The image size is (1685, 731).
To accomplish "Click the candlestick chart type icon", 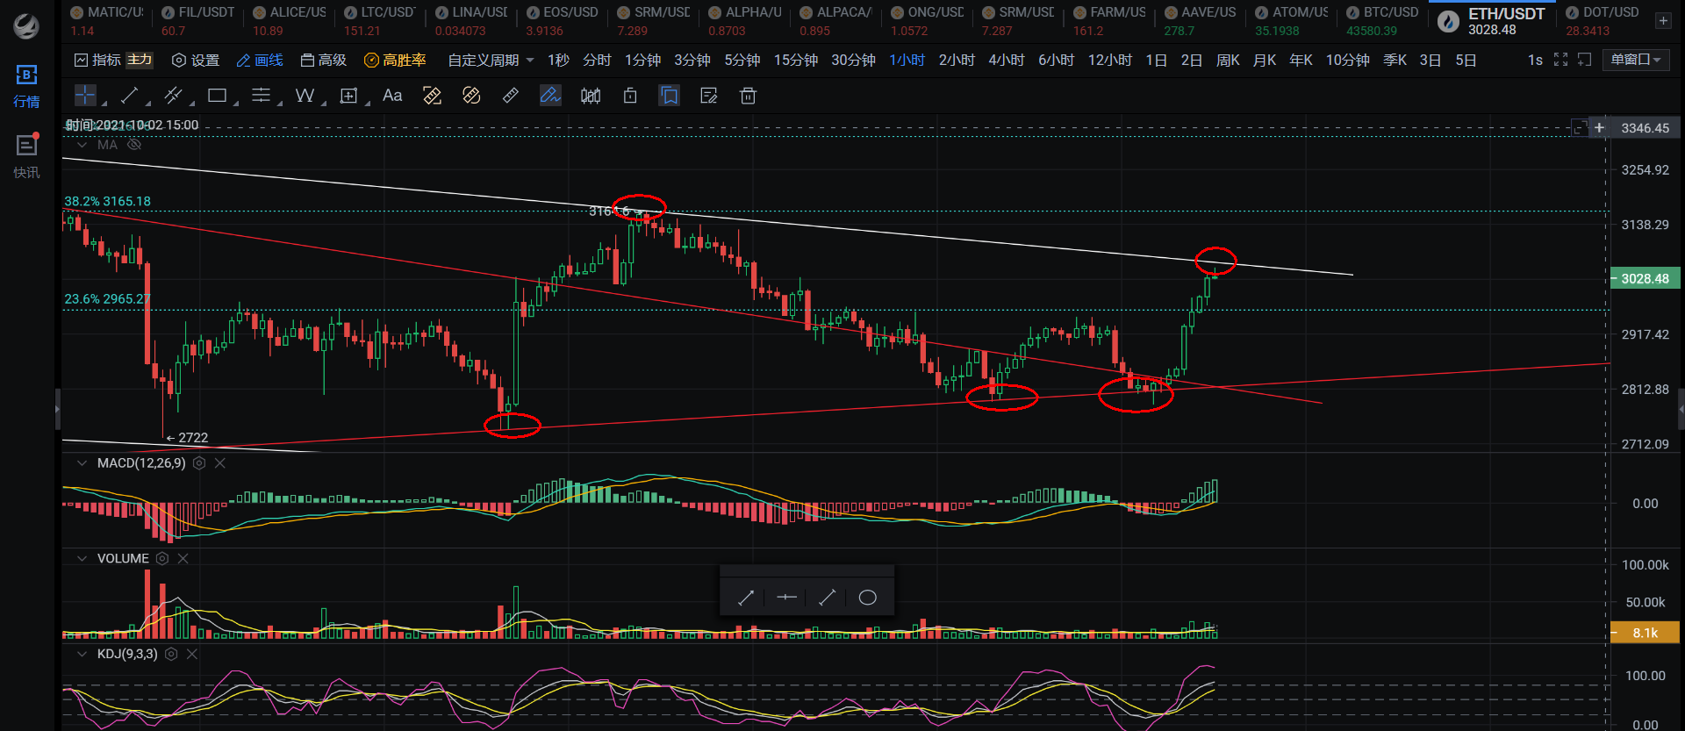I will (x=591, y=96).
